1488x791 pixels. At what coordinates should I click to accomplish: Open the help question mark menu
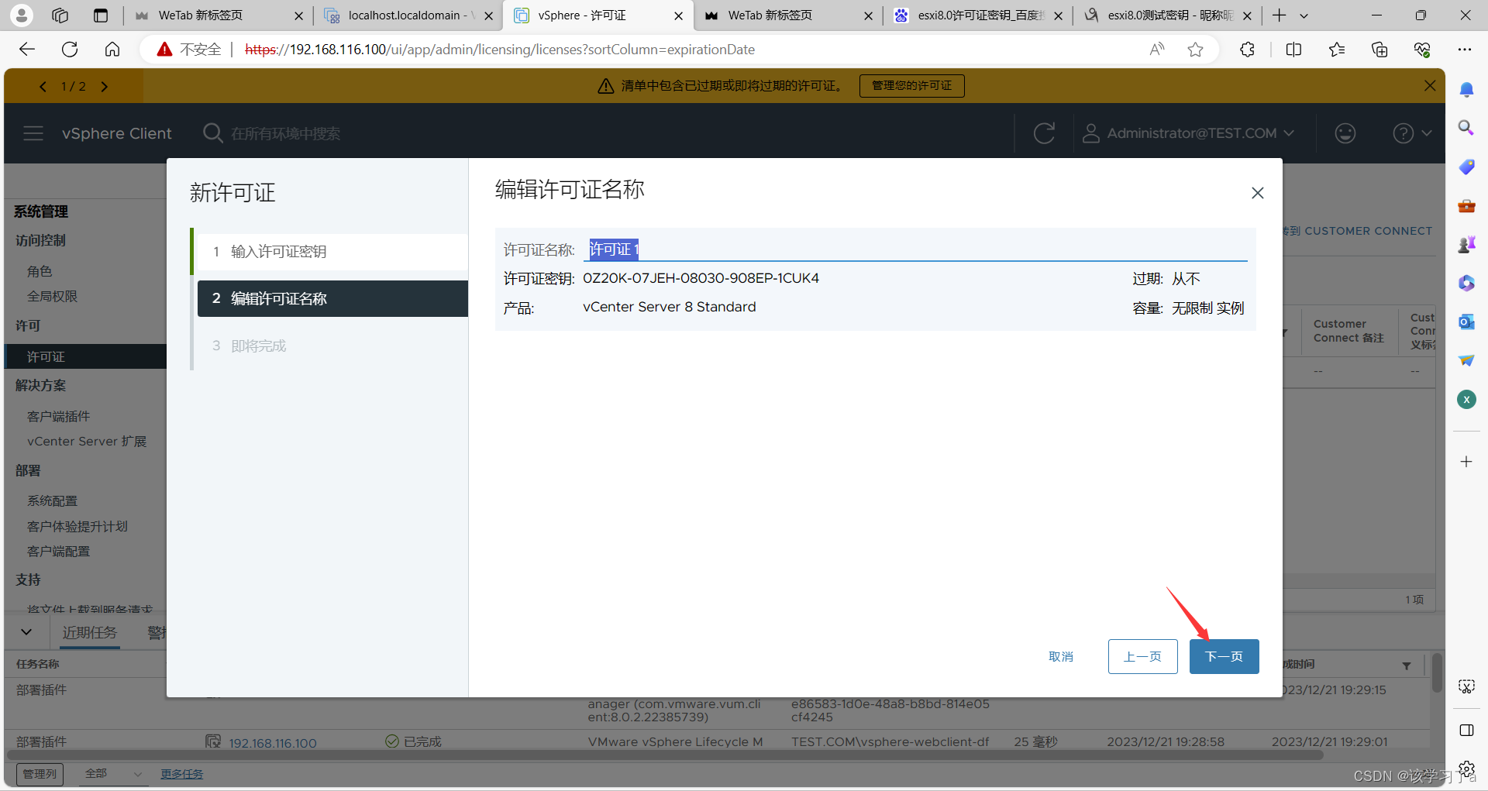click(1411, 133)
